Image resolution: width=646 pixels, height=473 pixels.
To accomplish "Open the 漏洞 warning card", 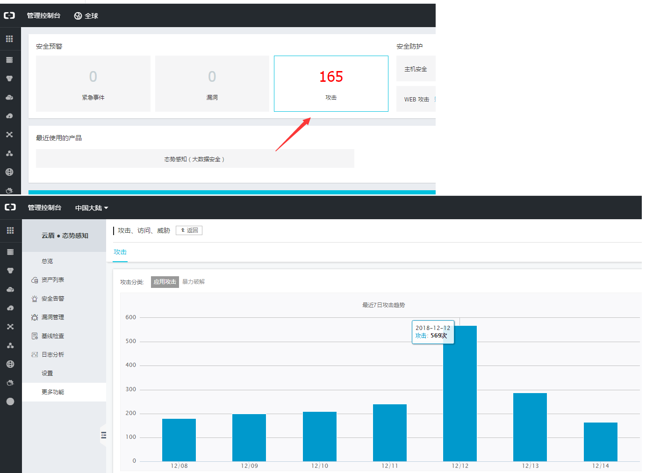I will (x=212, y=84).
